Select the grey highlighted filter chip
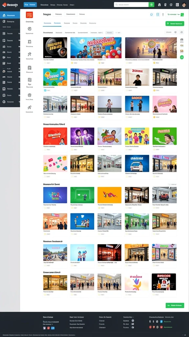Image resolution: width=189 pixels, height=337 pixels. (109, 33)
